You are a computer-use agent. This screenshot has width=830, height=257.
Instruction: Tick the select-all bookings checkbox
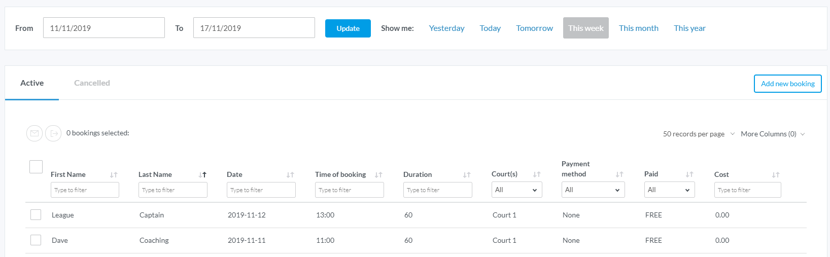coord(36,167)
